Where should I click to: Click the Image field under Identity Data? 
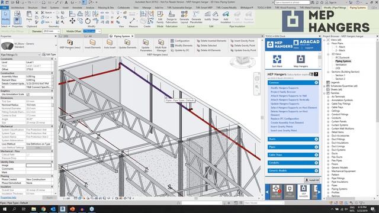38,166
